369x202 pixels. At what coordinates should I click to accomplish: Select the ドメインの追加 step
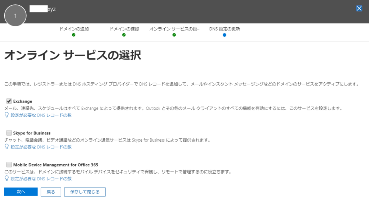pos(74,29)
